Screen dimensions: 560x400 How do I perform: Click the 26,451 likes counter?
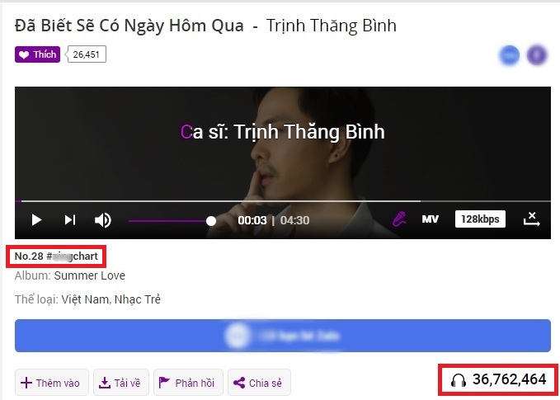click(87, 54)
